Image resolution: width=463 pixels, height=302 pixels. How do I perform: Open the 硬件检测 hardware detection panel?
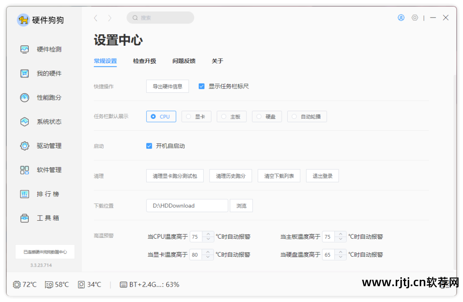(x=48, y=49)
